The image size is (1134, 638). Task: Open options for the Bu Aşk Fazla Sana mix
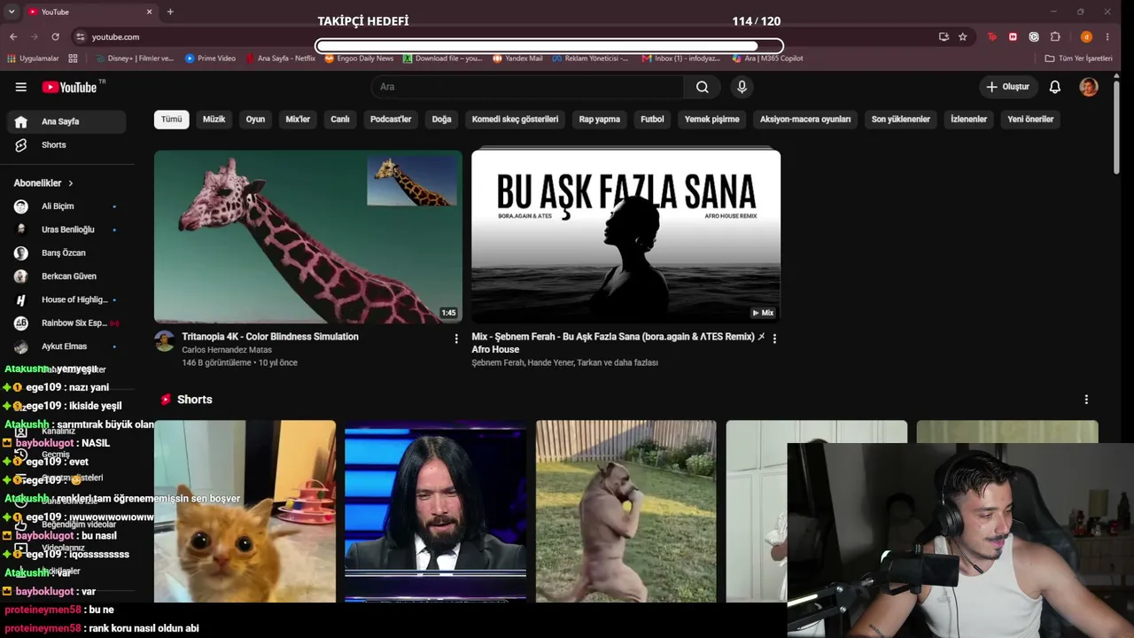coord(774,338)
